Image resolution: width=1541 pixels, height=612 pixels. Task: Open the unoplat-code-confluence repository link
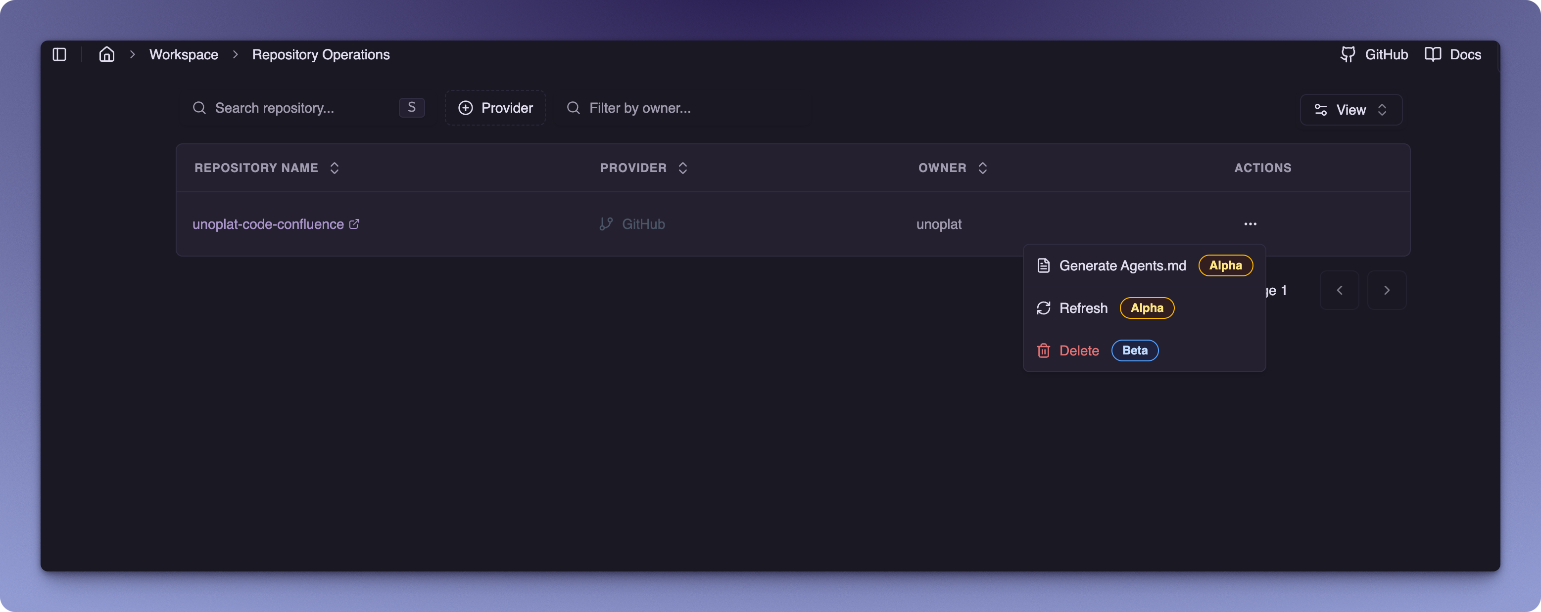pyautogui.click(x=268, y=224)
